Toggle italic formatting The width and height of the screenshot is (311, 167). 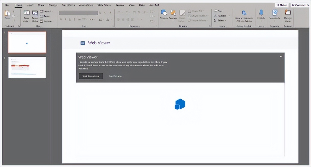(x=66, y=19)
